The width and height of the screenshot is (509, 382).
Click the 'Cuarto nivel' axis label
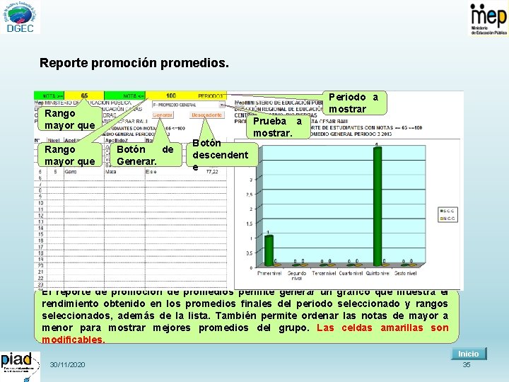(x=351, y=273)
